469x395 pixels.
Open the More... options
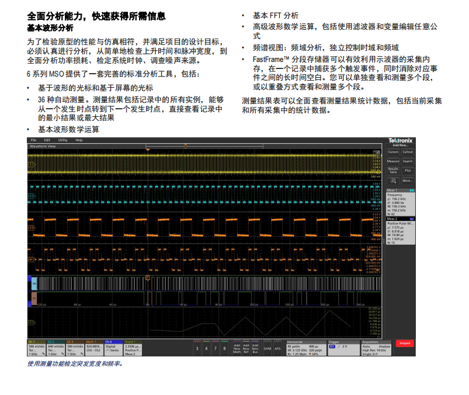tap(408, 181)
